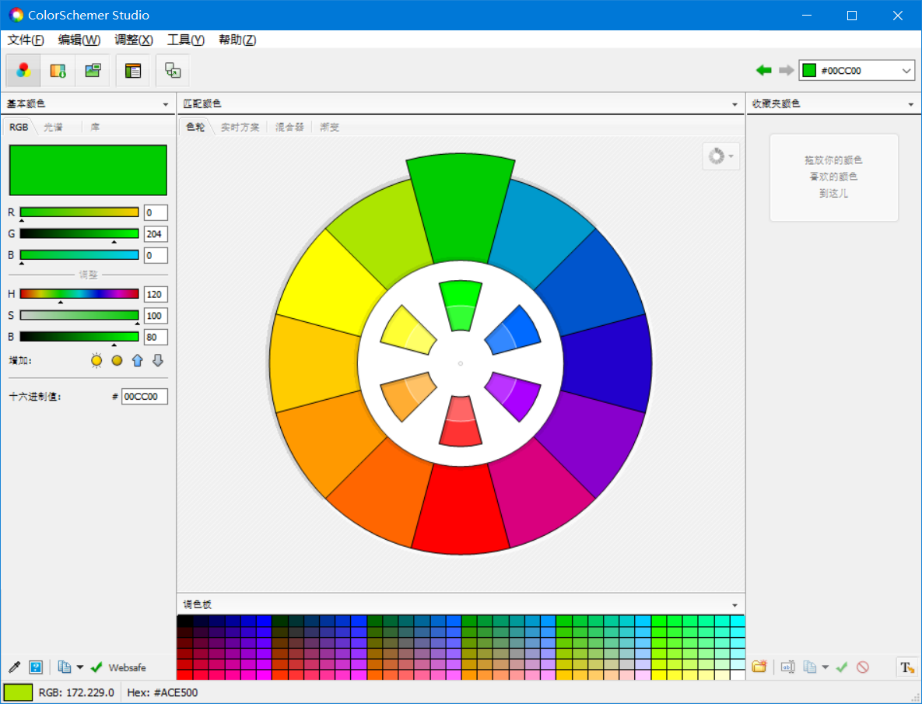
Task: Click inside the 十六进制值 hex input field
Action: coord(144,396)
